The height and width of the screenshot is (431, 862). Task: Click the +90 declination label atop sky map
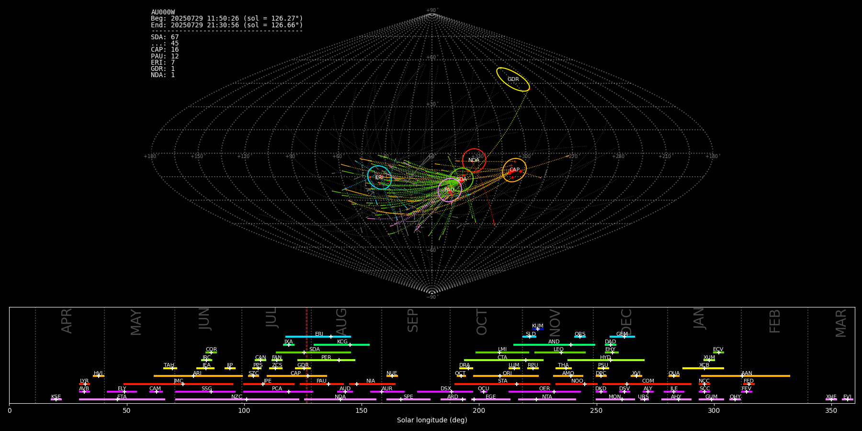tap(431, 11)
